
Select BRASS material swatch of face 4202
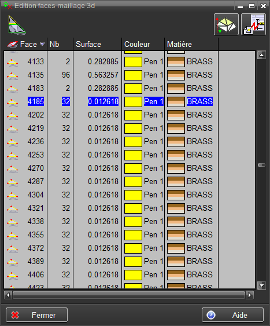tap(176, 115)
